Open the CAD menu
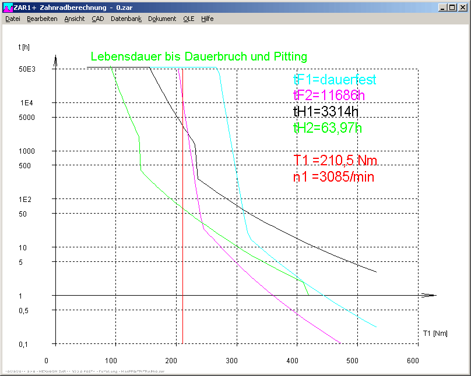 tap(98, 19)
